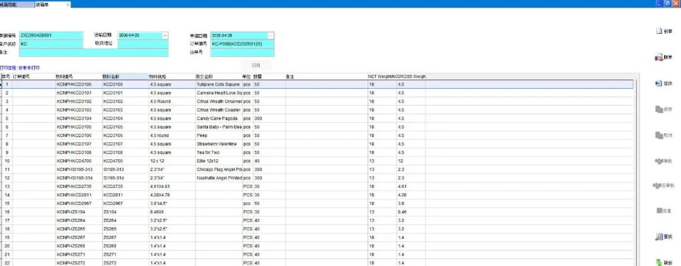Select cell 'Tulipiere Dots Square'
Screen dimensions: 681x266
click(x=218, y=84)
